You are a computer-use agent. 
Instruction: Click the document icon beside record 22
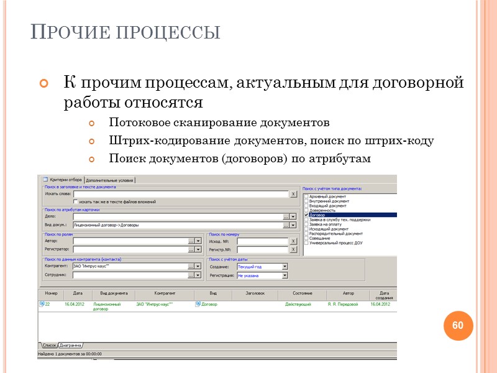coord(41,304)
